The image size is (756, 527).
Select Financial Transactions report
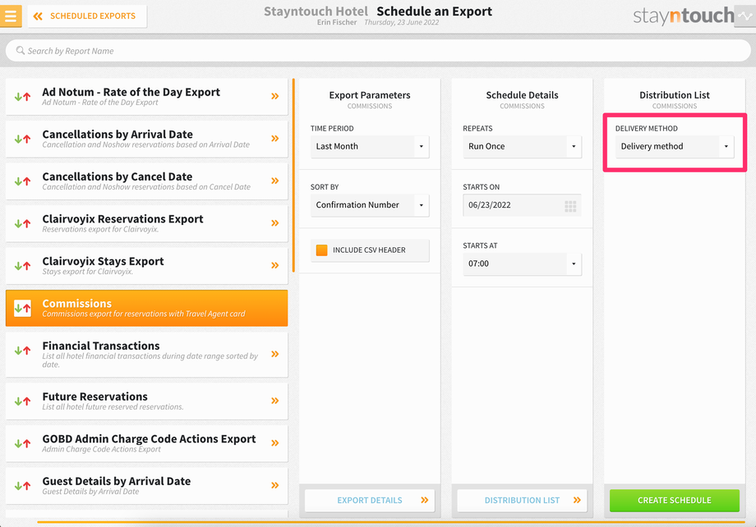(146, 355)
